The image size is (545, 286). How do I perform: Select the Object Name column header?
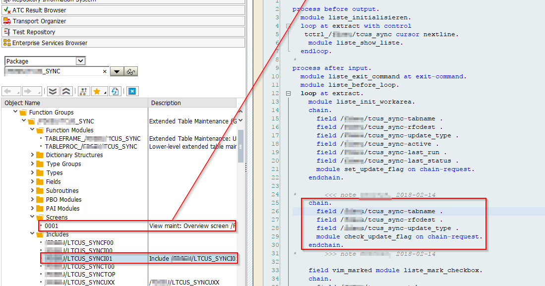(22, 103)
